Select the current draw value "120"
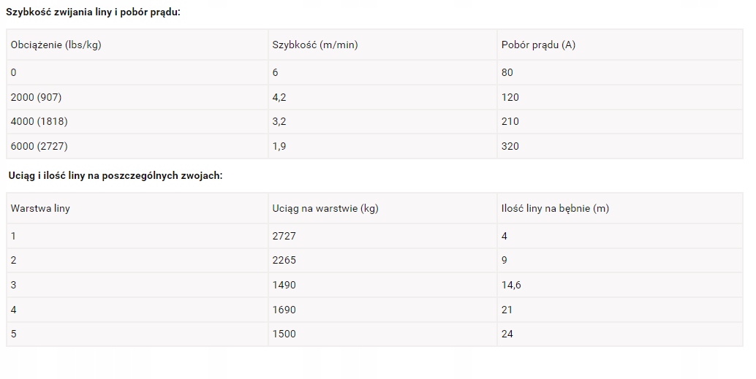This screenshot has width=756, height=379. [x=510, y=97]
